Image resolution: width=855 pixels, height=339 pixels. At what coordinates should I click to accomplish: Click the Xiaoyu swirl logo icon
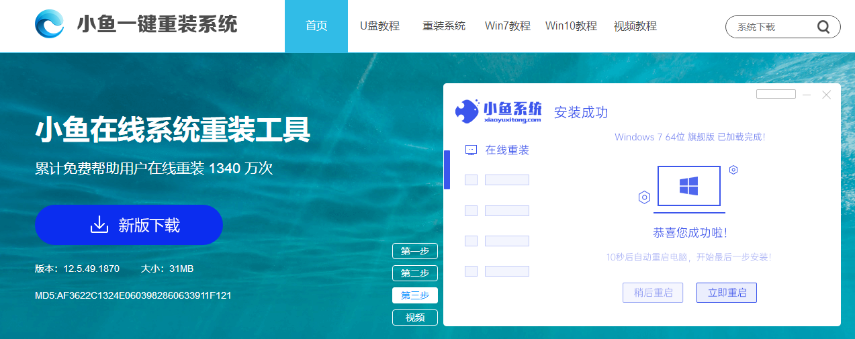coord(50,25)
